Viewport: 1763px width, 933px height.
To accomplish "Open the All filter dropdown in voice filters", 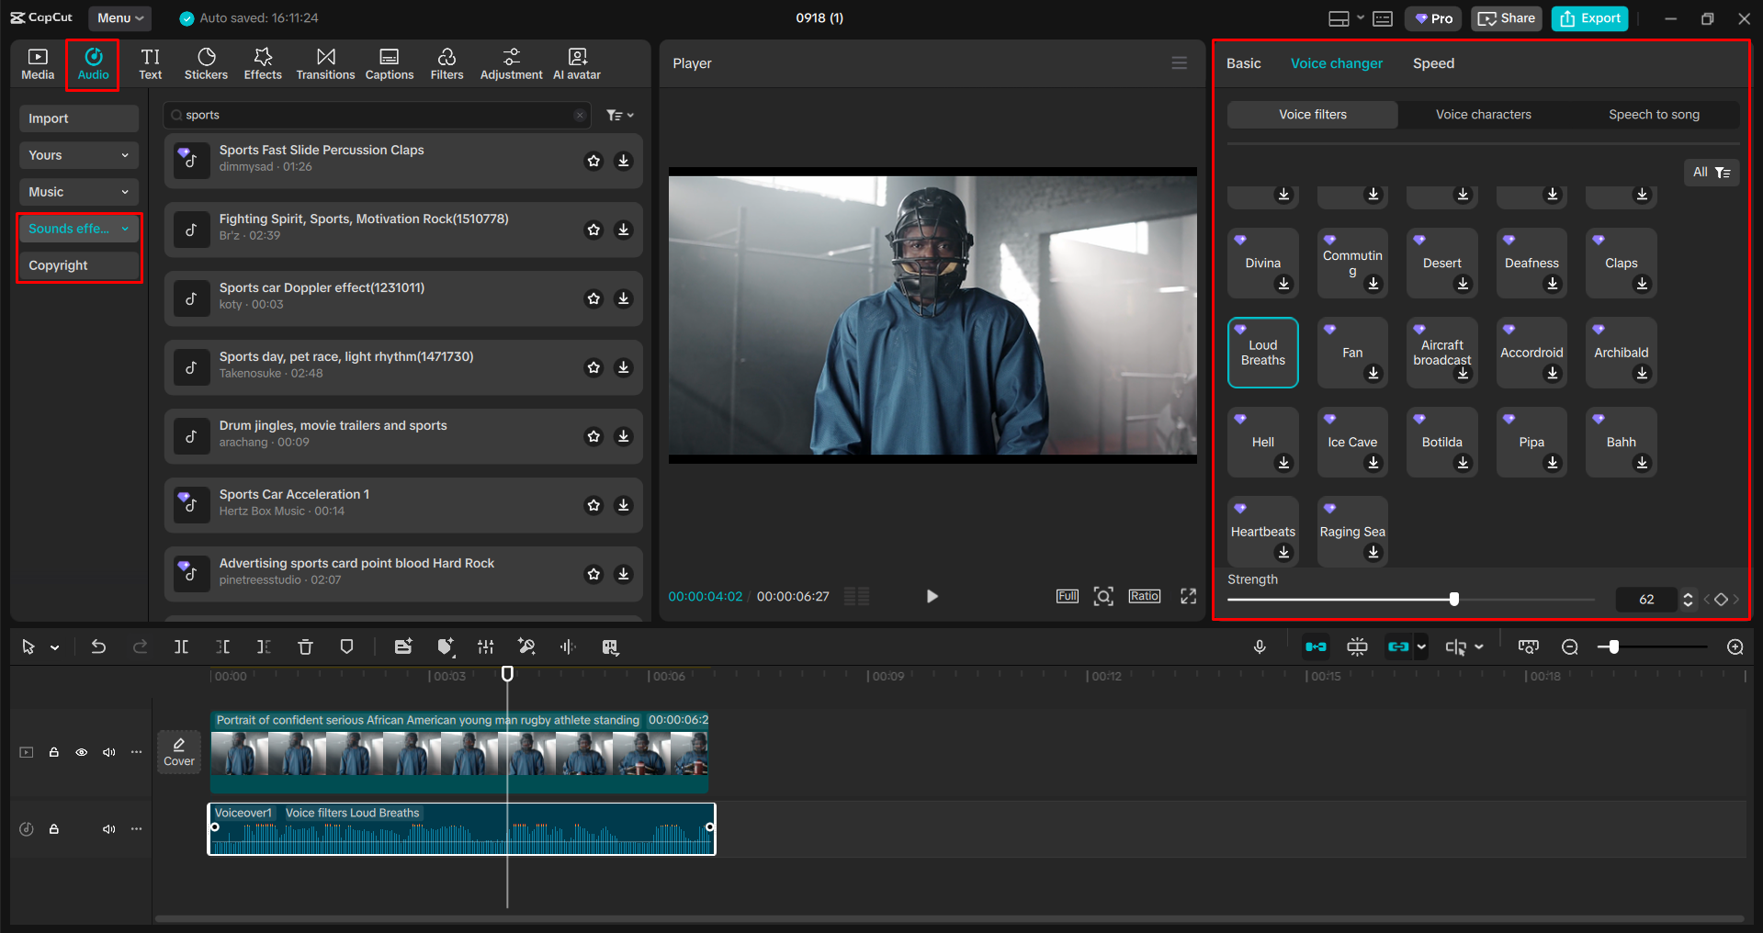I will click(1711, 172).
